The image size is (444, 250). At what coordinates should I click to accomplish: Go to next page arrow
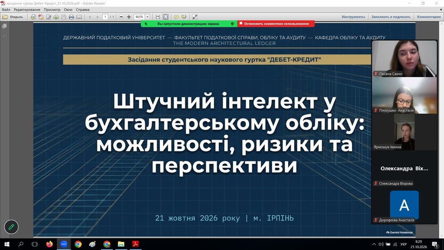pyautogui.click(x=97, y=17)
